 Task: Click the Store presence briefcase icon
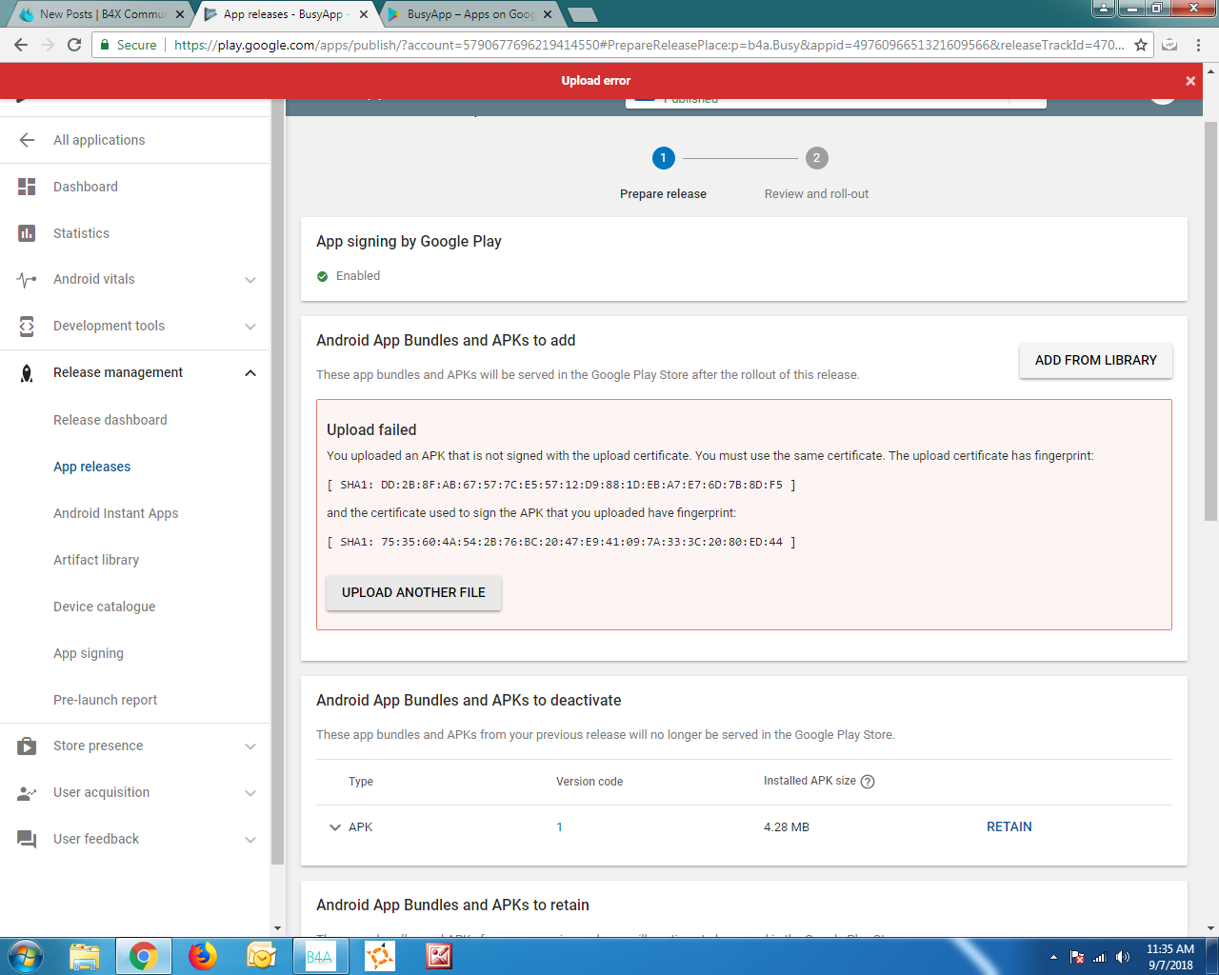click(27, 746)
